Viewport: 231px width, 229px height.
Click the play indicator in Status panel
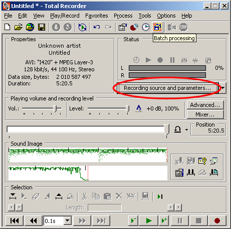point(148,60)
